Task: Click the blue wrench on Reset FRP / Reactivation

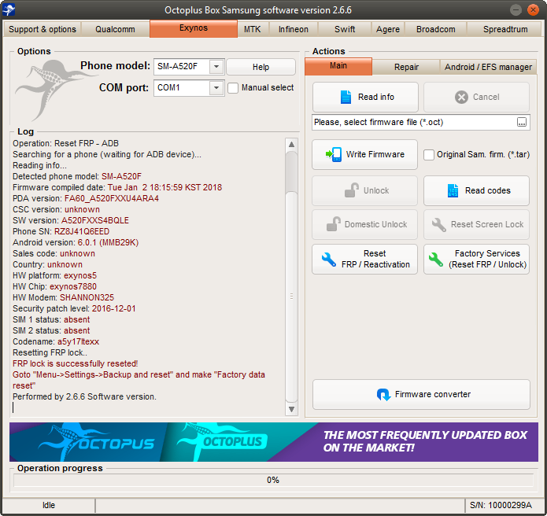Action: [329, 259]
